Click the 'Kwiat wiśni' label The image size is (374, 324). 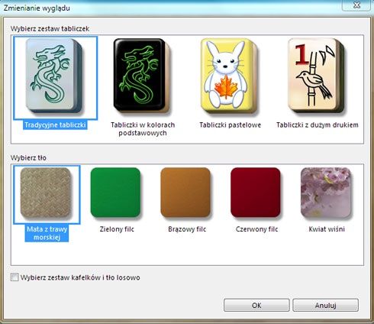[x=327, y=229]
